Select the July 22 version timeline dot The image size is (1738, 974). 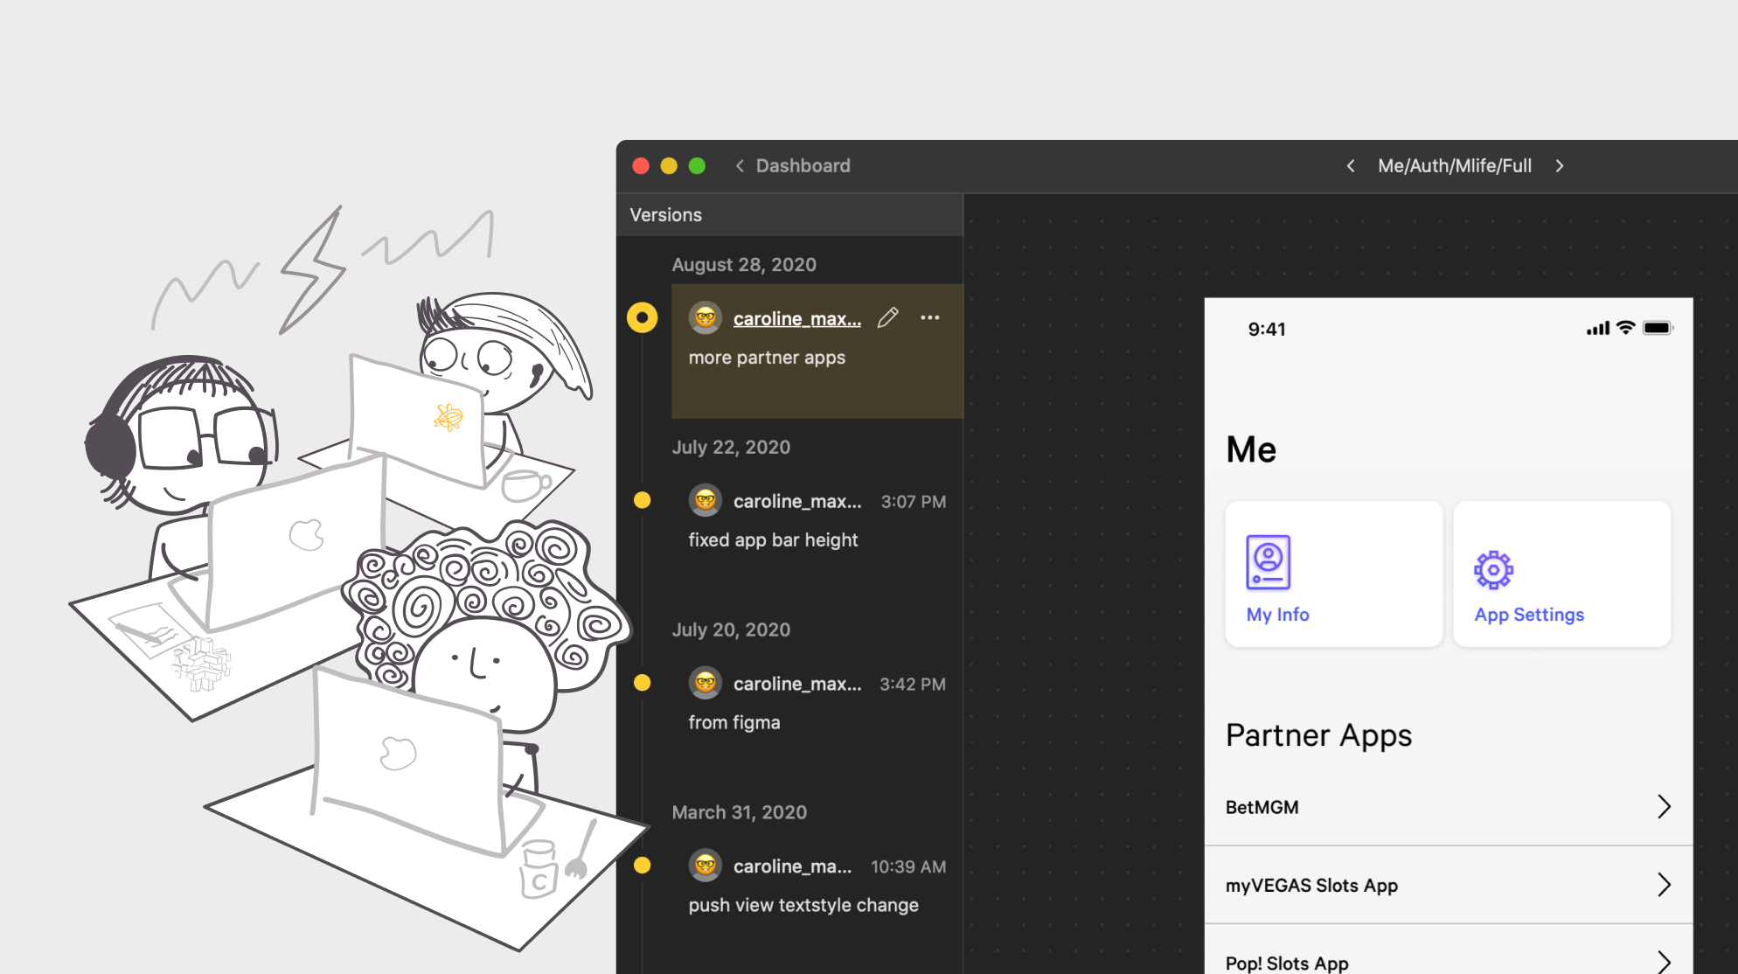642,500
